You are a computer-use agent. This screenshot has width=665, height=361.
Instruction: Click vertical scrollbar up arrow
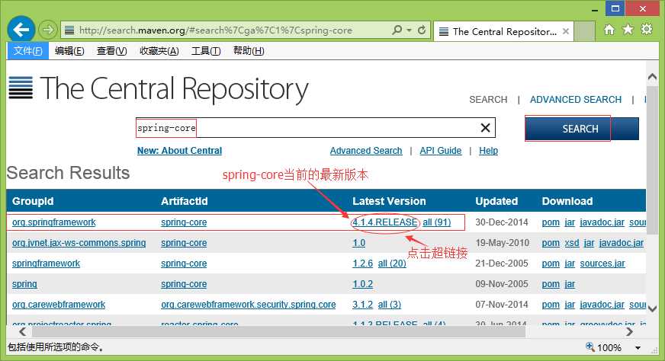652,77
